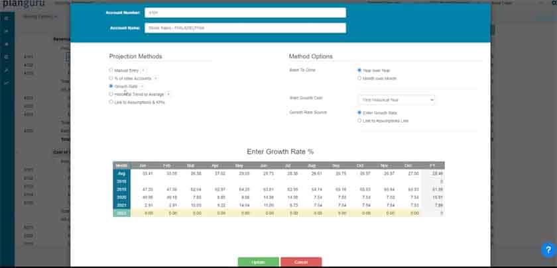Click the Account Name input field
The height and width of the screenshot is (268, 557).
coord(245,28)
